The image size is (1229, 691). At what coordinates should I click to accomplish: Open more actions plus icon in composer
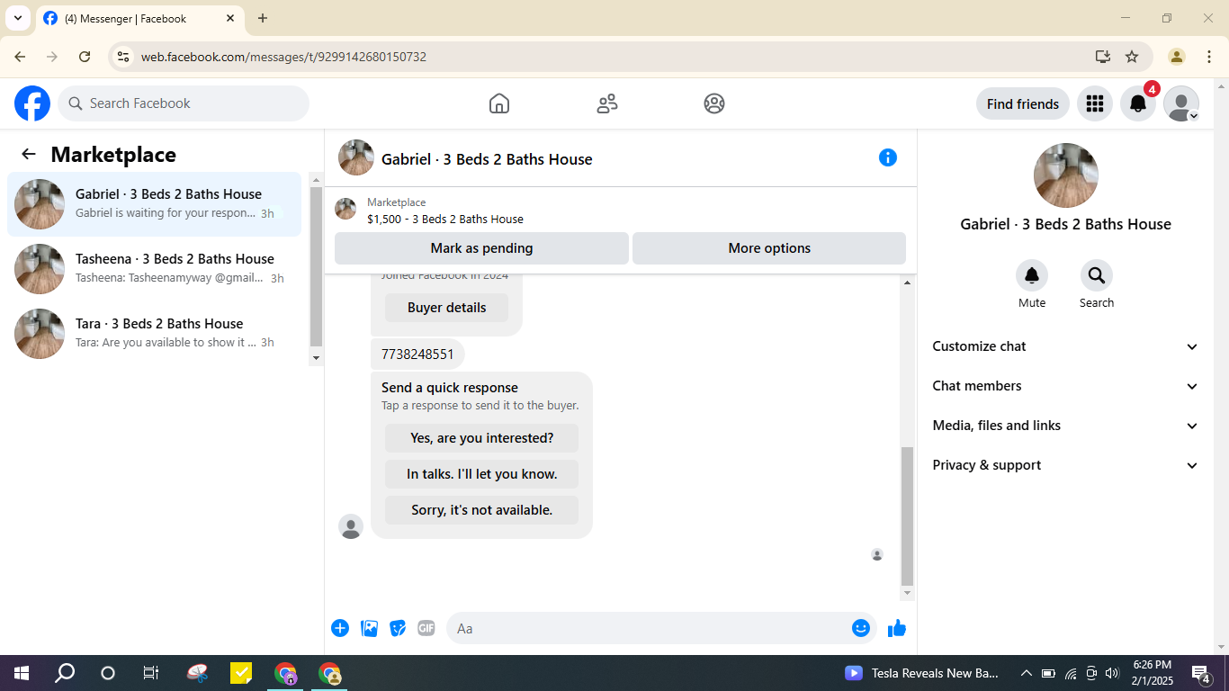coord(340,628)
